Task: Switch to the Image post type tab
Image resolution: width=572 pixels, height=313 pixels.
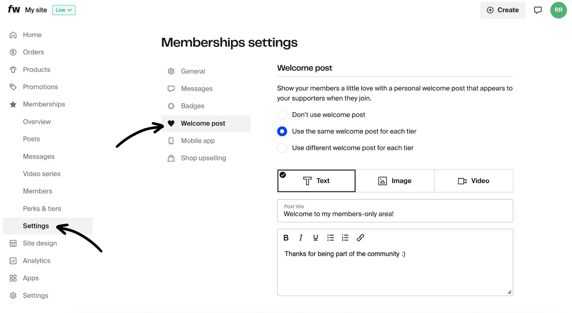Action: click(x=395, y=181)
